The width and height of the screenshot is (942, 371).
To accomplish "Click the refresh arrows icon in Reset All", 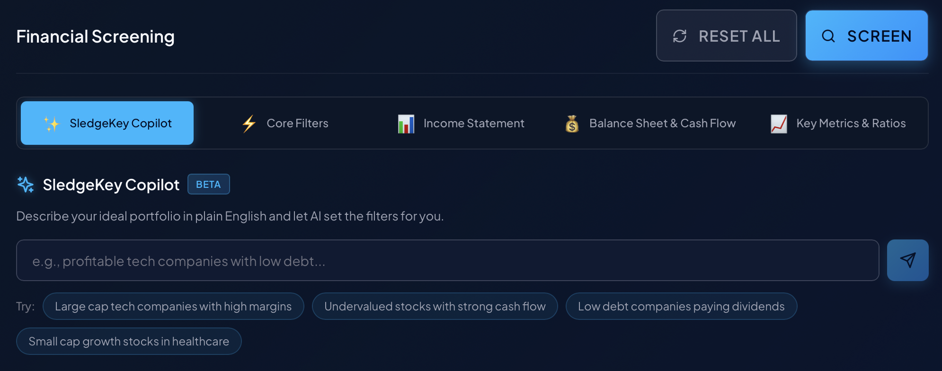I will point(680,36).
